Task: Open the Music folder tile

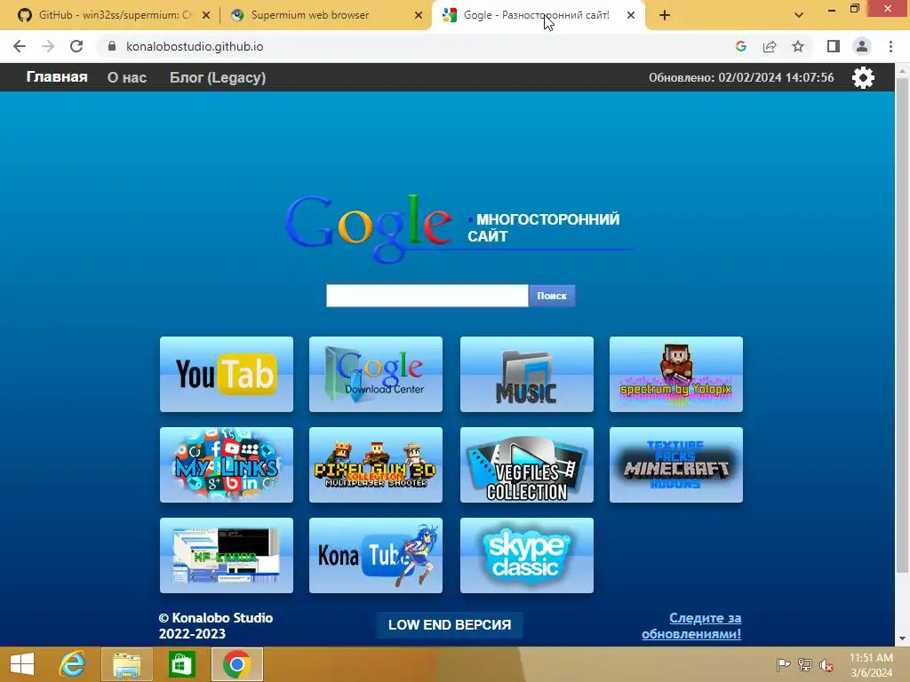Action: (526, 374)
